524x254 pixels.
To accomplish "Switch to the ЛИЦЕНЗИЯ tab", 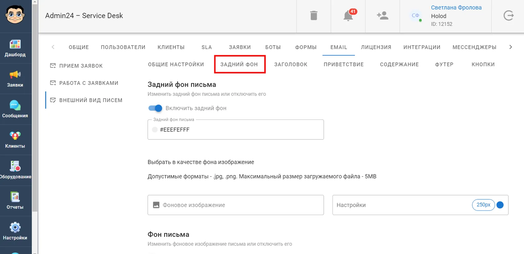I will pos(376,47).
